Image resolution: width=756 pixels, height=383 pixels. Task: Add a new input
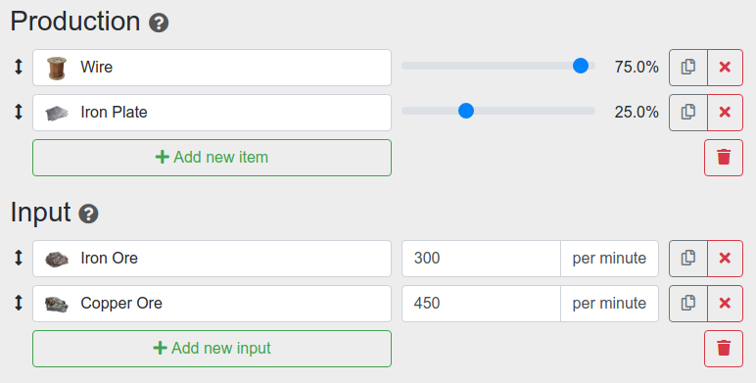pyautogui.click(x=213, y=349)
